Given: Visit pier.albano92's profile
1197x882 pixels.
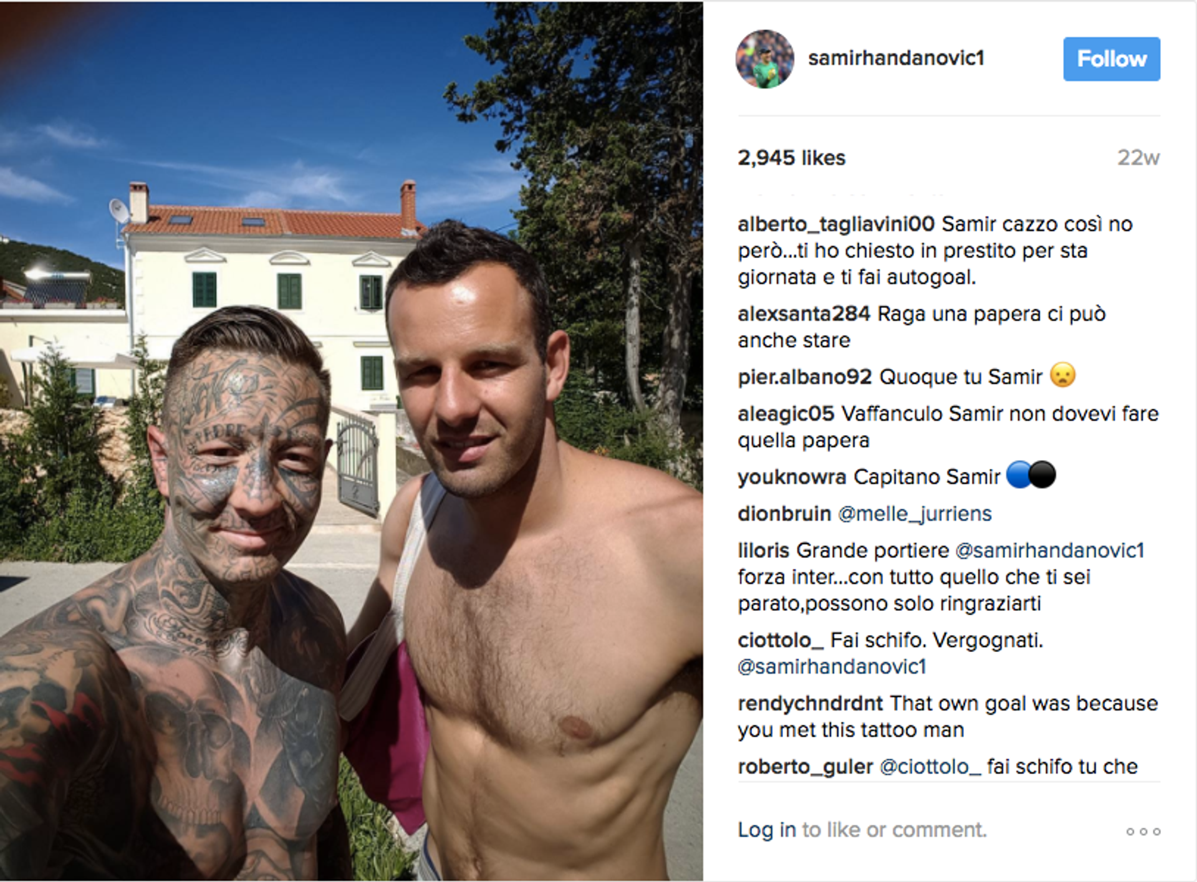Looking at the screenshot, I should [x=804, y=377].
